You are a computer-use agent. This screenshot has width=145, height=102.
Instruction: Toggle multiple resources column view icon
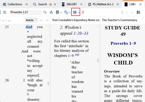tap(75, 12)
